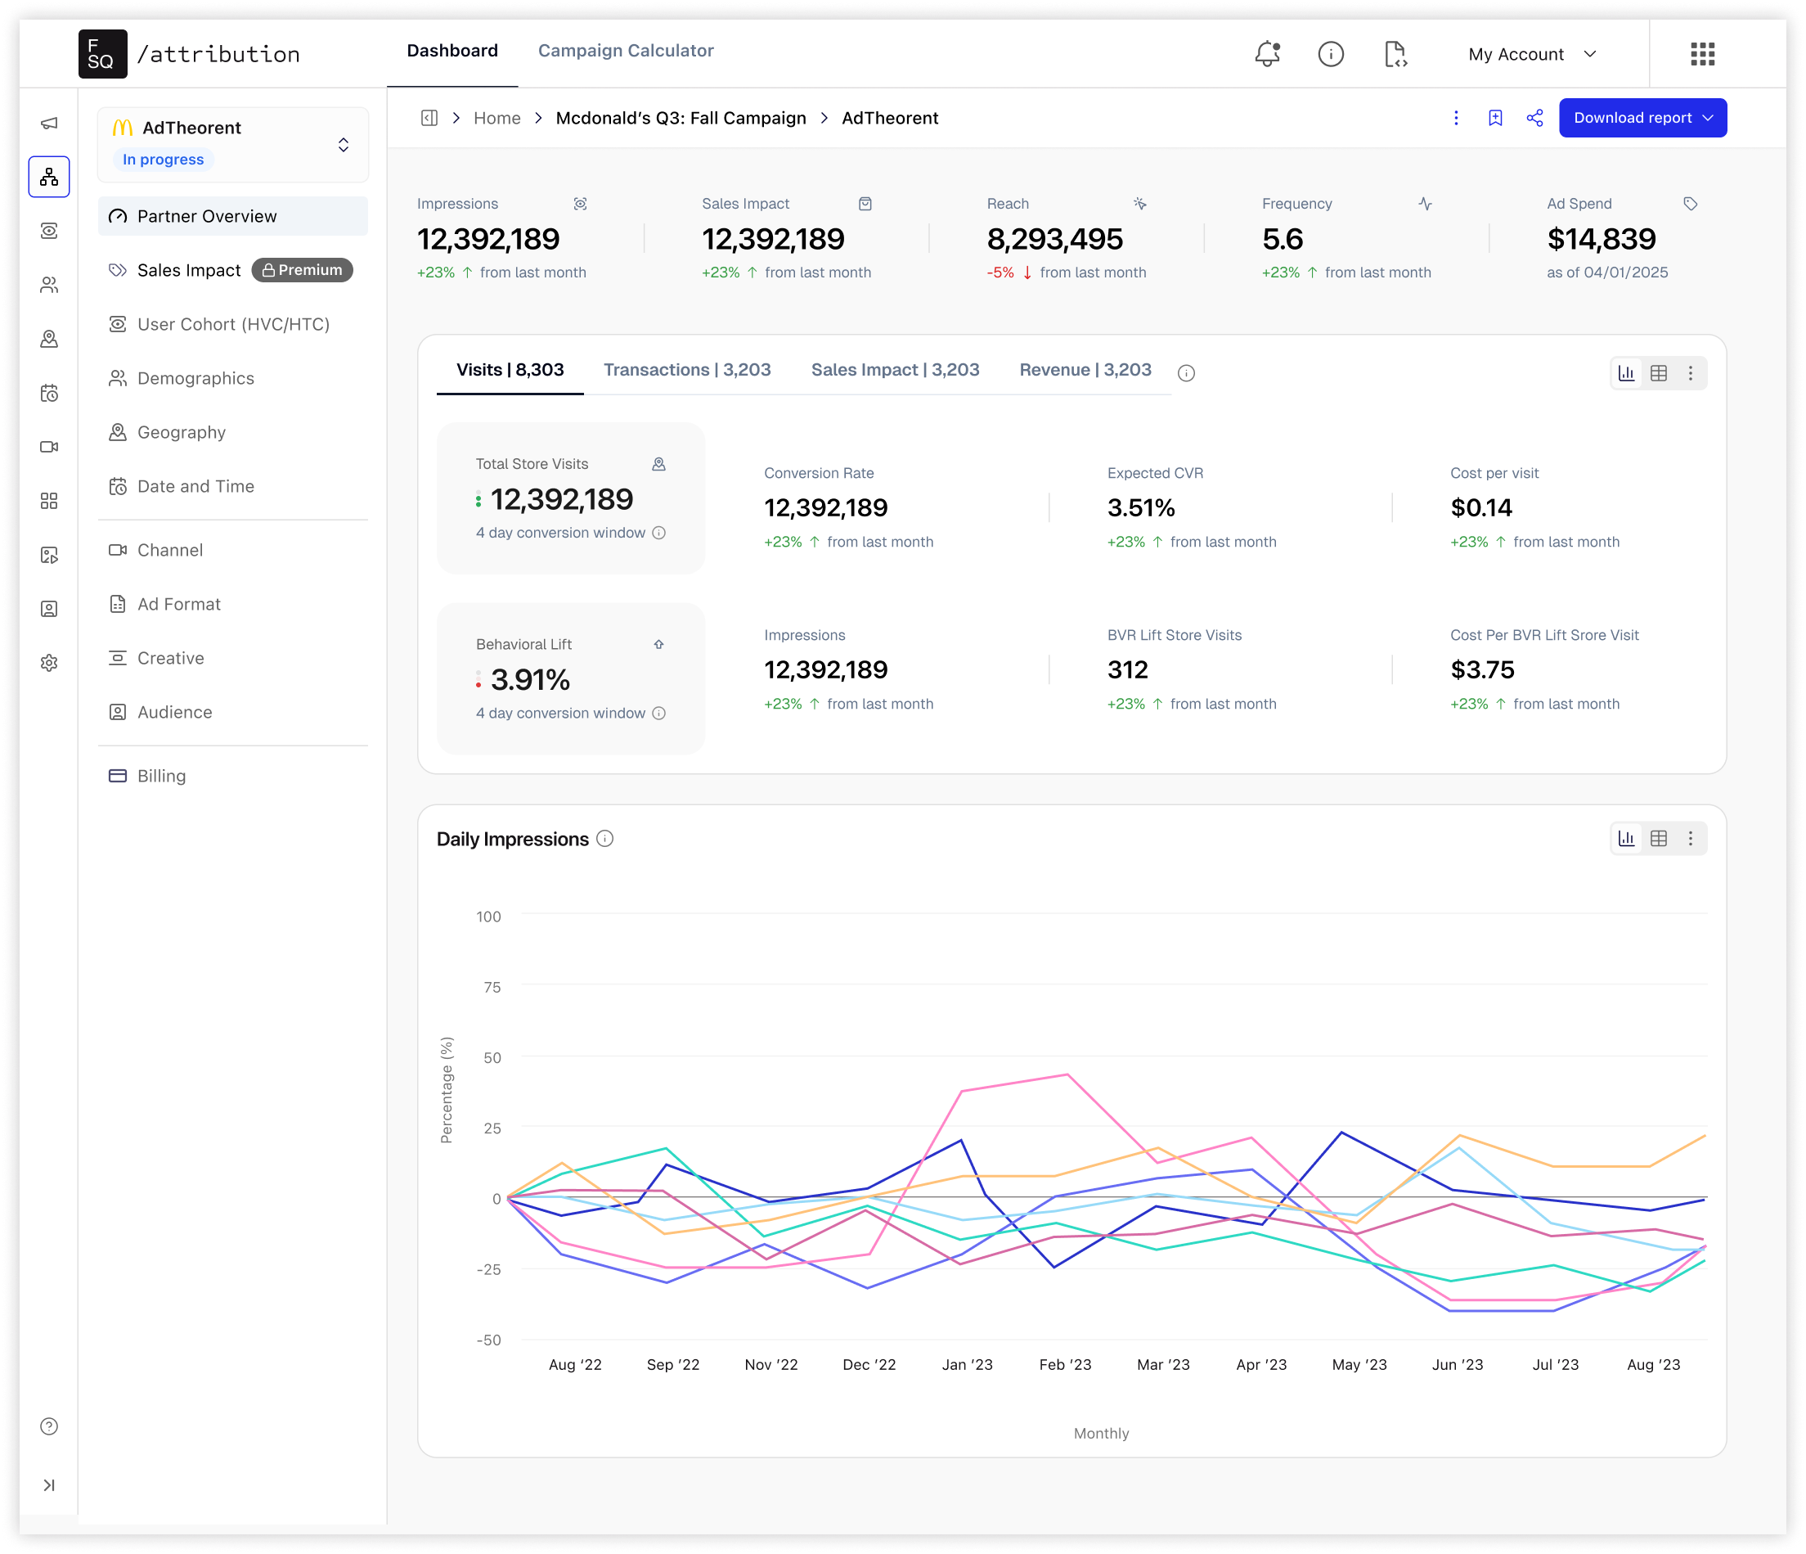Viewport: 1806px width, 1554px height.
Task: Open the Campaign Calculator tab
Action: tap(625, 51)
